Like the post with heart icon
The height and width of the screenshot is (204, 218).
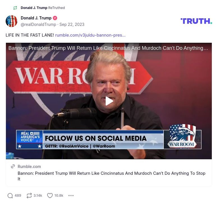tap(50, 196)
